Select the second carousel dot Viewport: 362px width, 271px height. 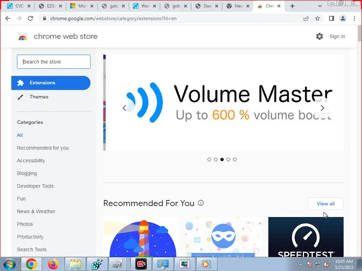216,159
